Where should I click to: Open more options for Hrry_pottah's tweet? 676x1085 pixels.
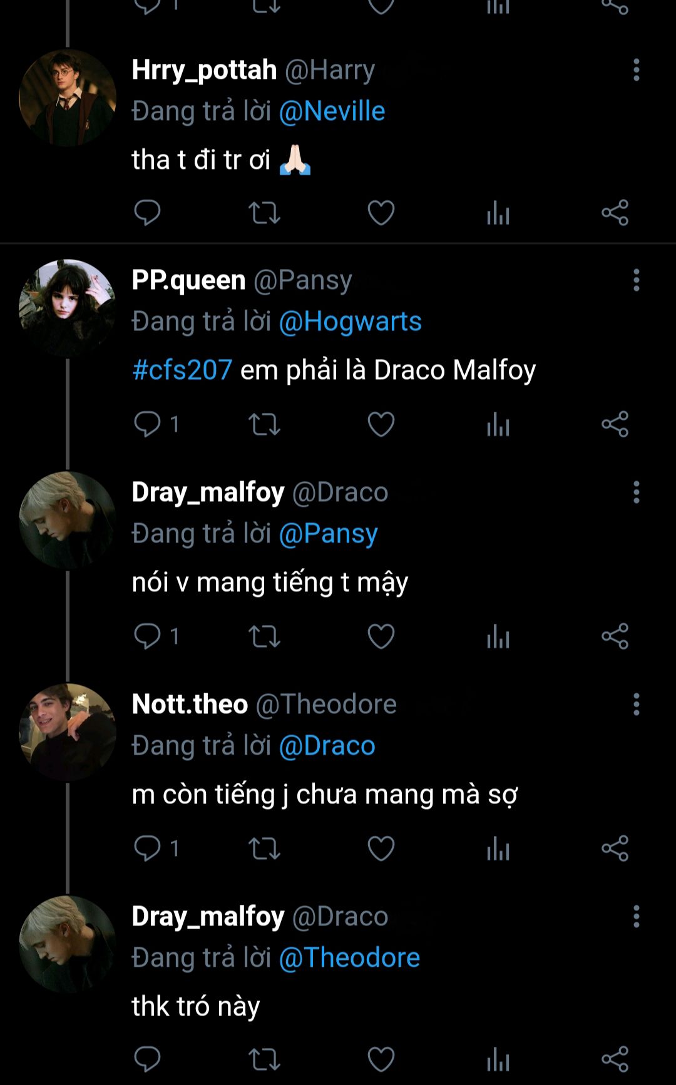click(x=636, y=70)
